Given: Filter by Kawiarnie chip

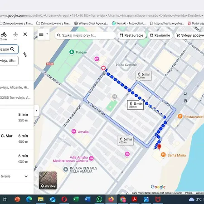Looking at the screenshot, I should coord(160,35).
